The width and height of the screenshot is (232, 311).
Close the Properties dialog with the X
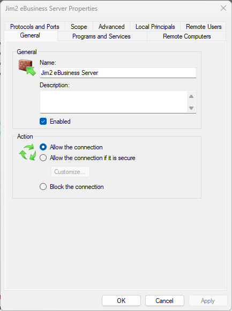click(x=223, y=9)
